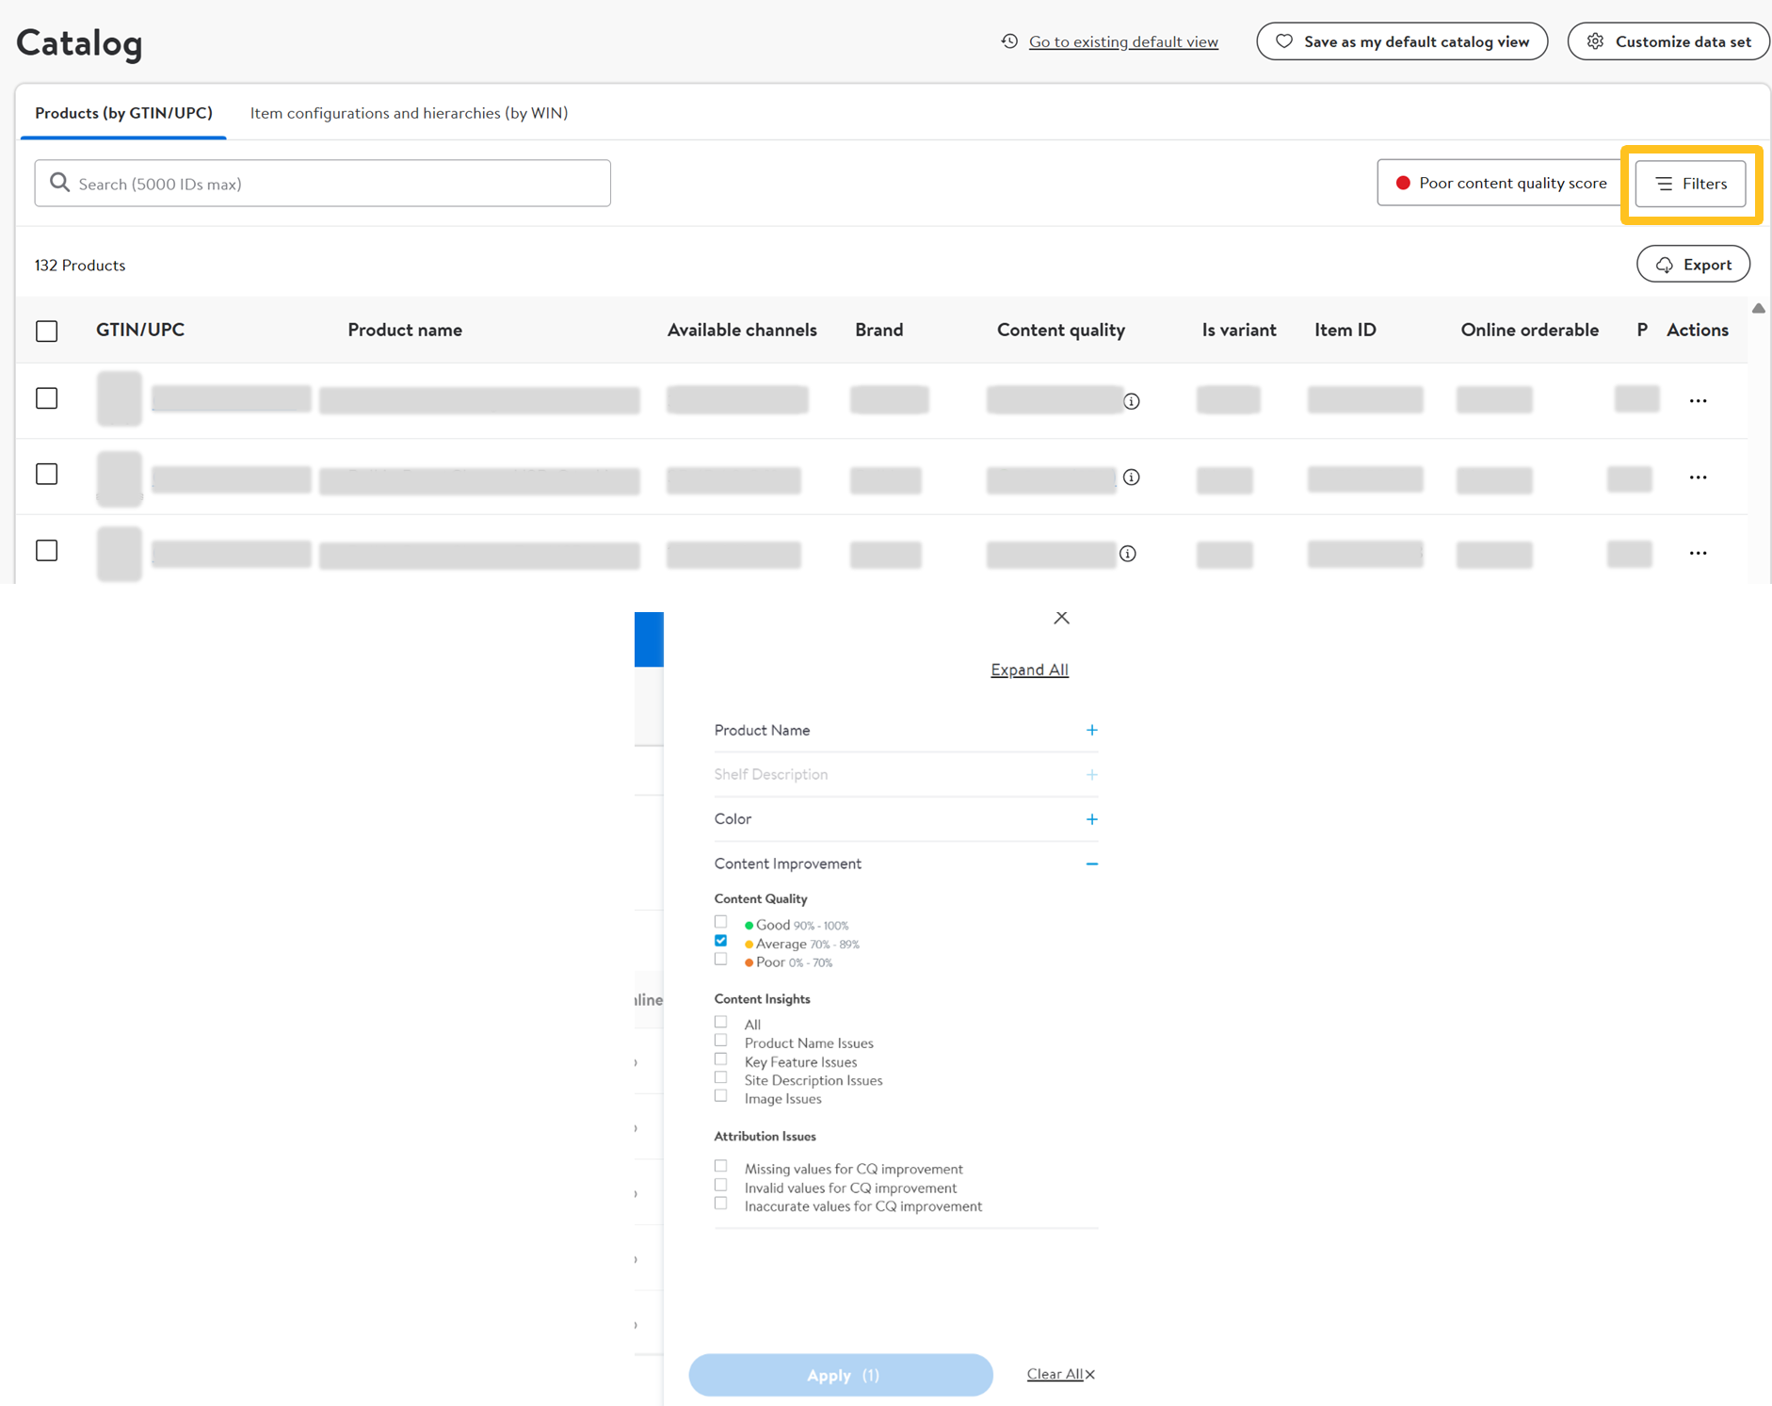This screenshot has height=1406, width=1772.
Task: Collapse the Content Improvement filter section
Action: [1091, 864]
